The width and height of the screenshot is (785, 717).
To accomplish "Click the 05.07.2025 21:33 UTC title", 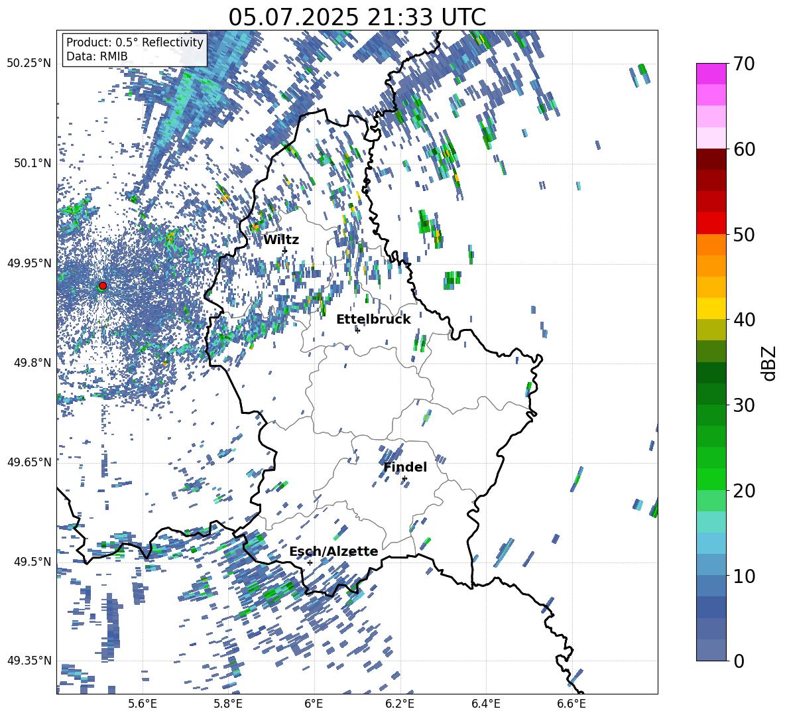I will [357, 17].
